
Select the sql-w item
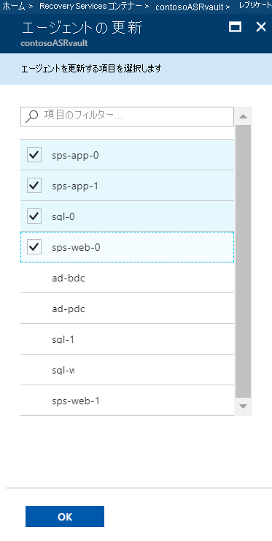[x=128, y=370]
